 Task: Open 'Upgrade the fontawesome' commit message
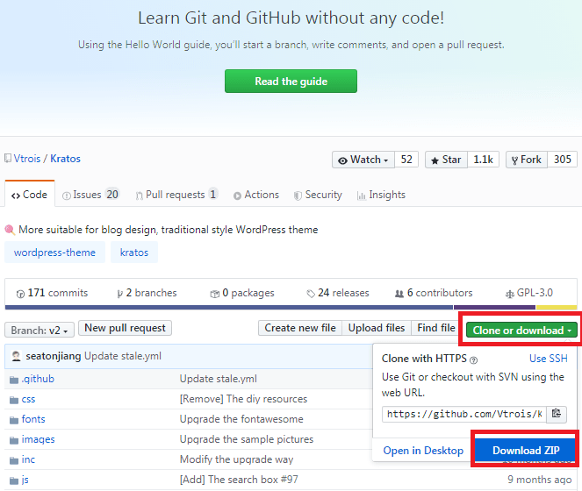click(x=241, y=419)
